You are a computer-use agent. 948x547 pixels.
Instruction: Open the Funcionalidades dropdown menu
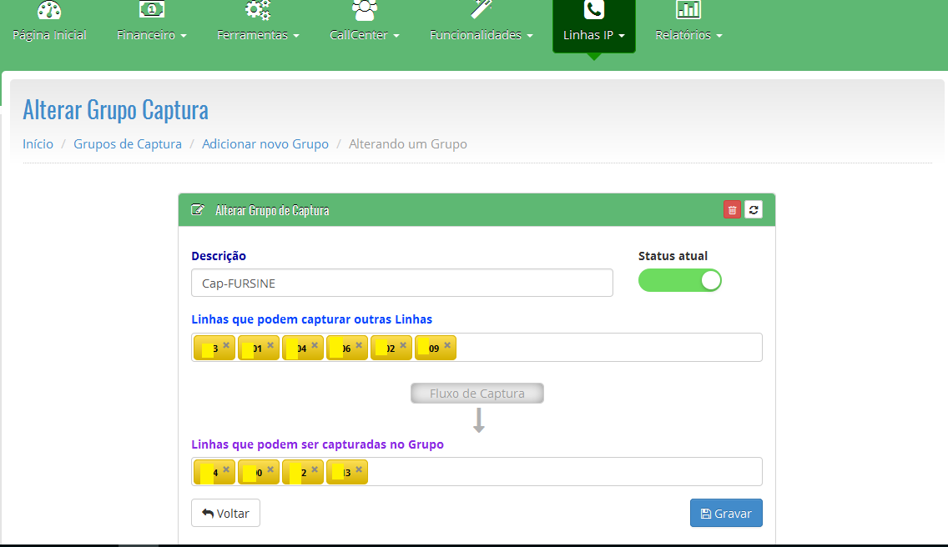tap(481, 35)
